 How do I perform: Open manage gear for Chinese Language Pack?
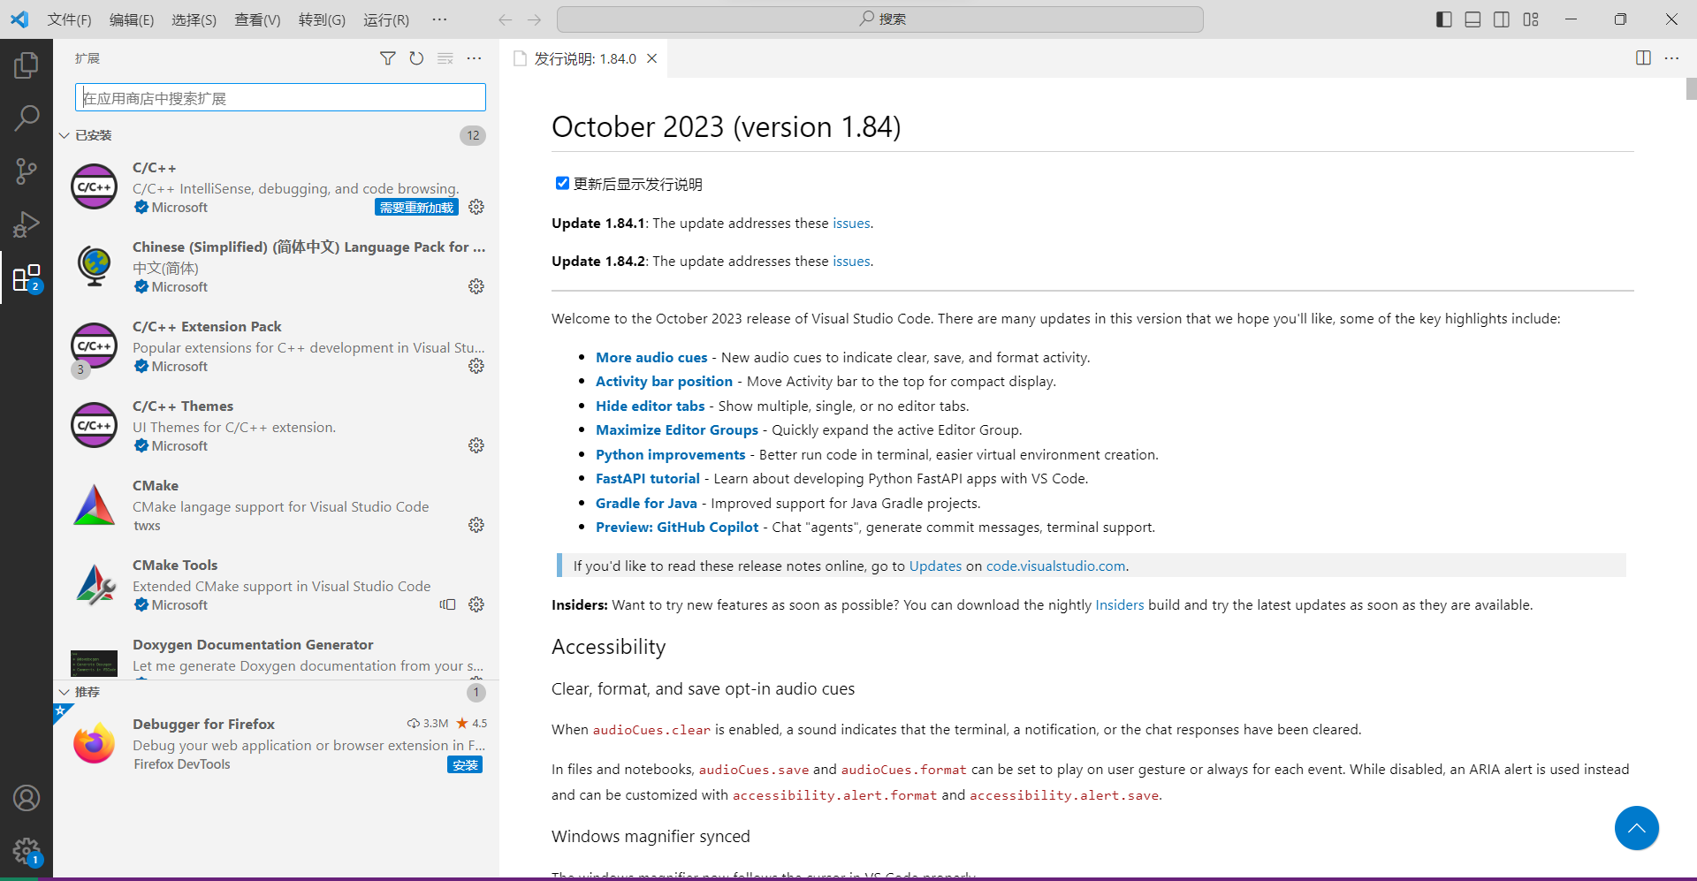476,286
